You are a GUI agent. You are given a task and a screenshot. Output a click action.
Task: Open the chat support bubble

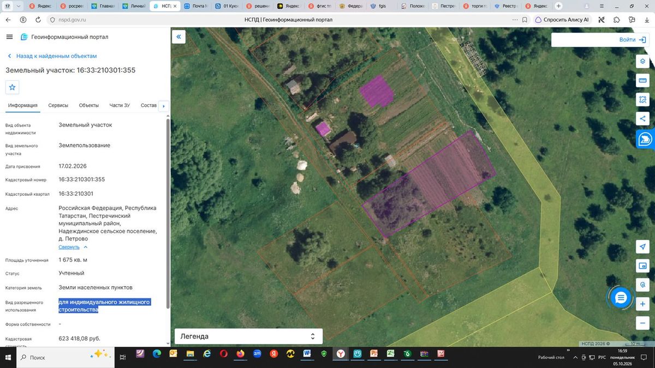(621, 298)
